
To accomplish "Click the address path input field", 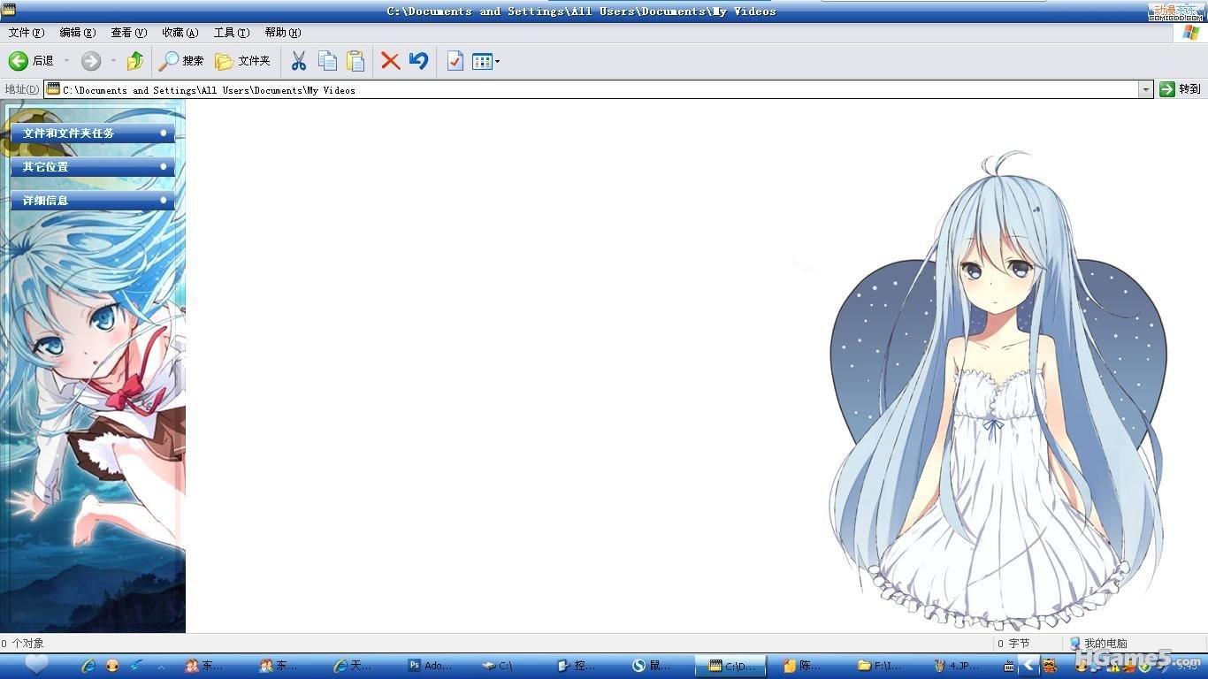I will point(600,89).
